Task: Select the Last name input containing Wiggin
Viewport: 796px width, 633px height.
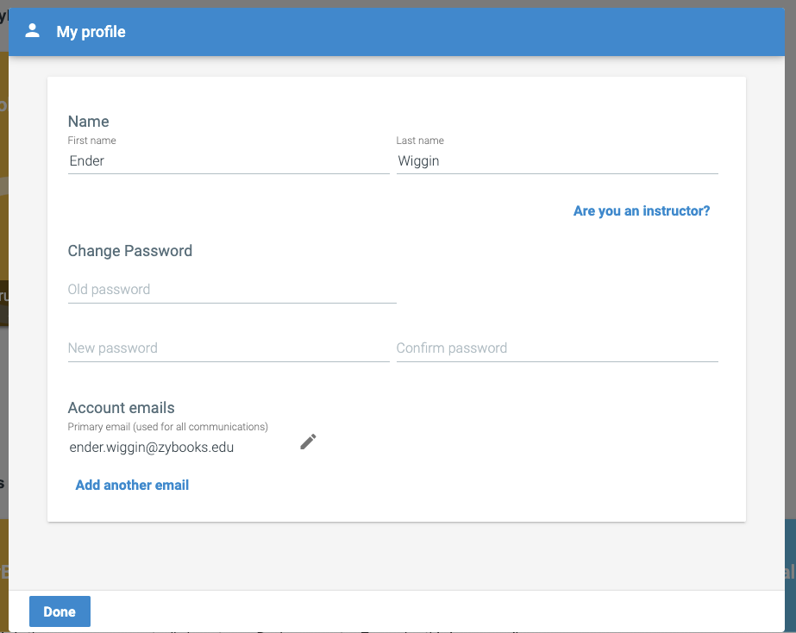Action: [556, 160]
